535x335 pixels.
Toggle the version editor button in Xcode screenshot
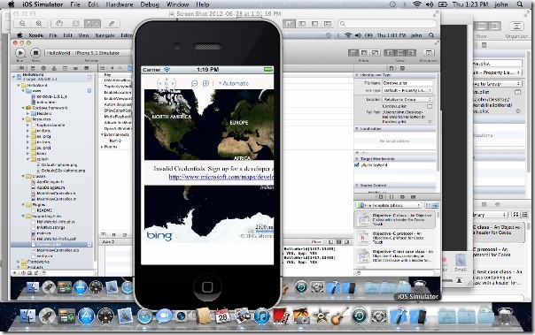[375, 53]
